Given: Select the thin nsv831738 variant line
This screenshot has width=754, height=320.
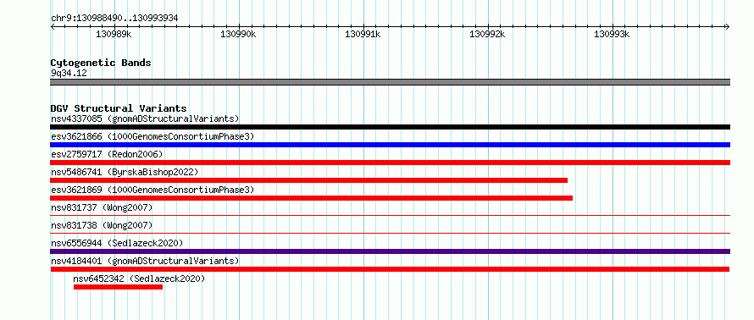Looking at the screenshot, I should (390, 234).
